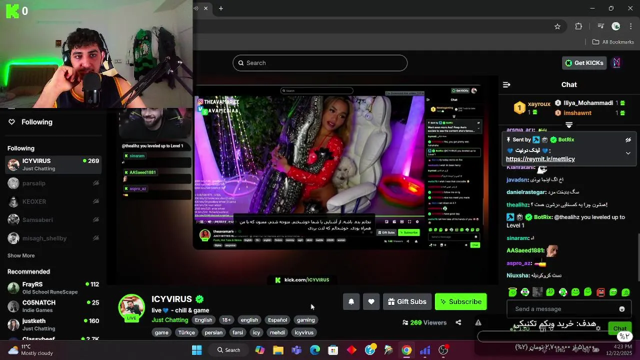Open Microsoft Edge from taskbar
The width and height of the screenshot is (640, 360).
coord(315,350)
